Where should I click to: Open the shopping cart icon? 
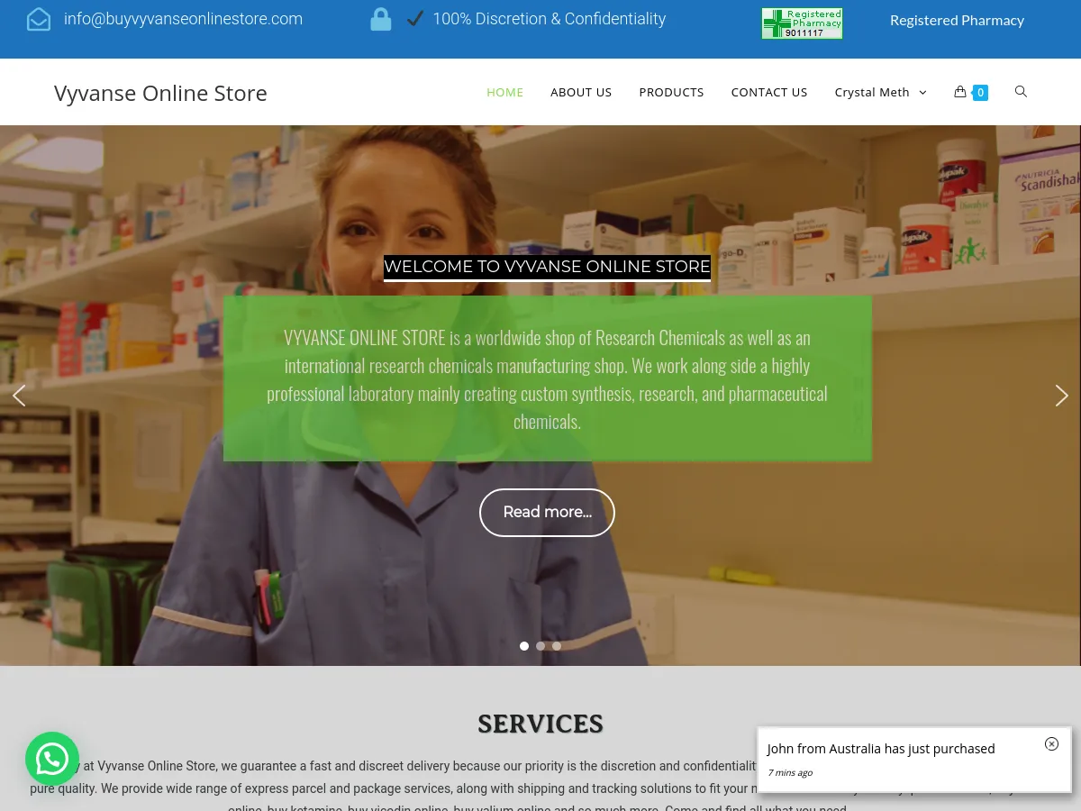(960, 92)
